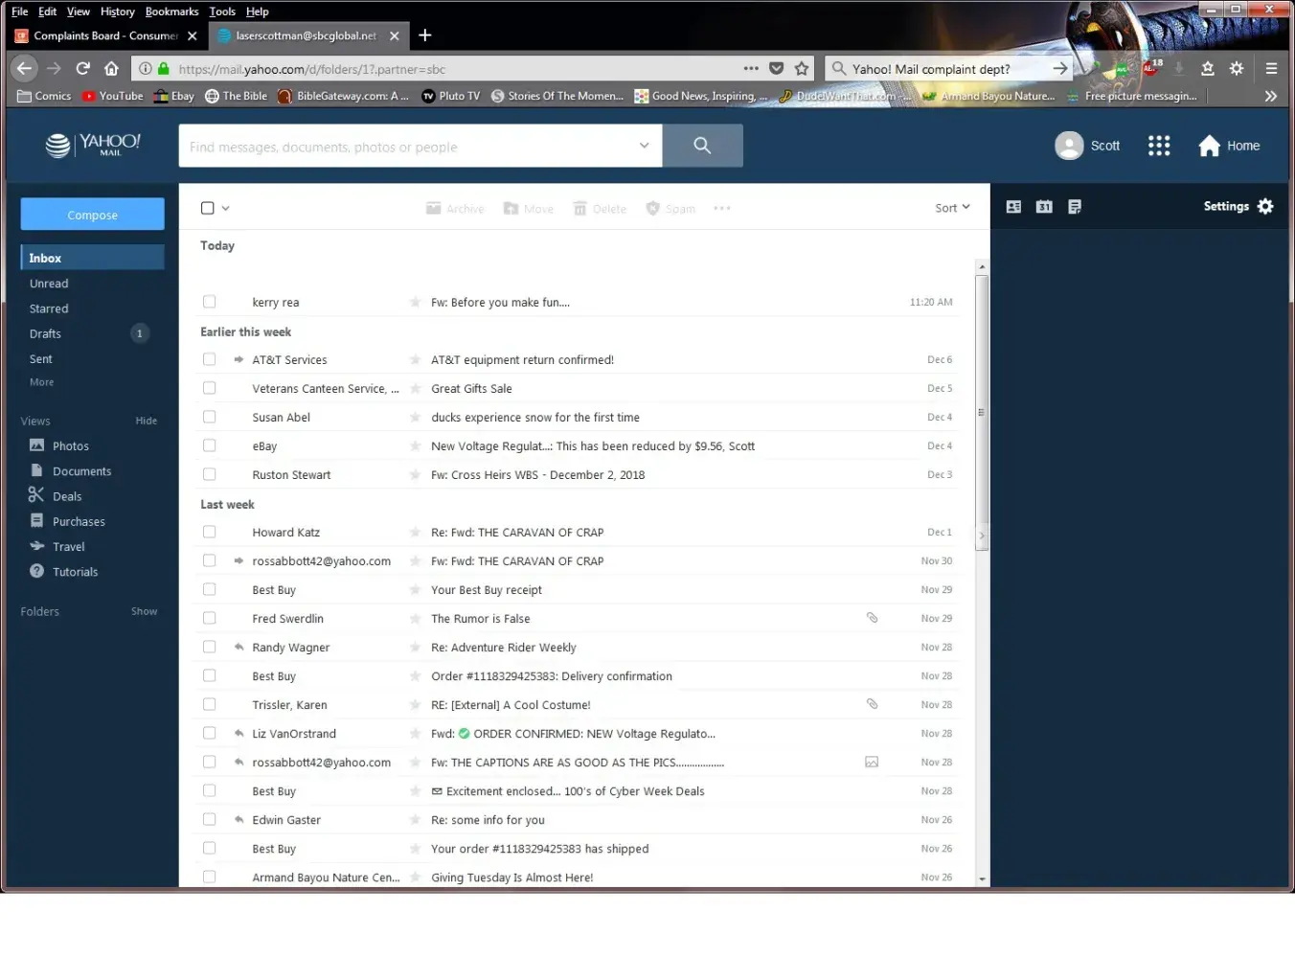The height and width of the screenshot is (958, 1295).
Task: Open the Unread folder
Action: [x=49, y=284]
